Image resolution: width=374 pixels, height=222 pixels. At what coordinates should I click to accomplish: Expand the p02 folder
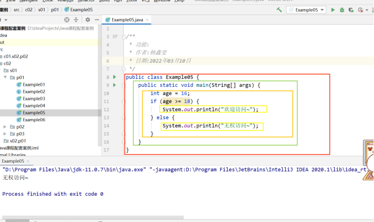pos(5,127)
